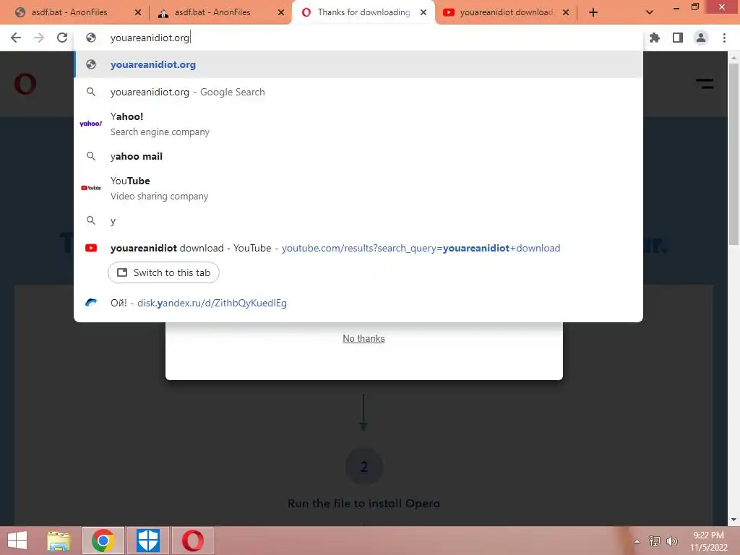This screenshot has height=555, width=740.
Task: Click the globe icon in the highlighted suggestion
Action: pyautogui.click(x=91, y=64)
